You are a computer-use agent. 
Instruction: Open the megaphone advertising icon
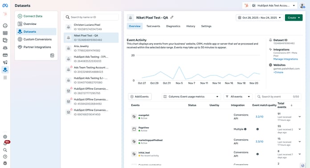[x=5, y=62]
